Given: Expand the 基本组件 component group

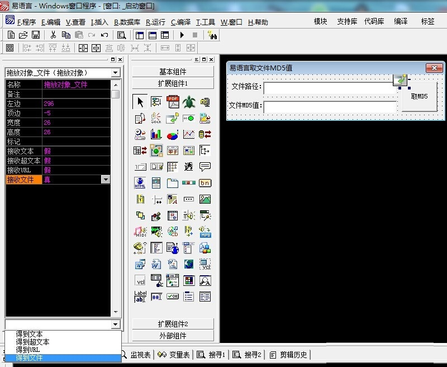Looking at the screenshot, I should (x=173, y=72).
